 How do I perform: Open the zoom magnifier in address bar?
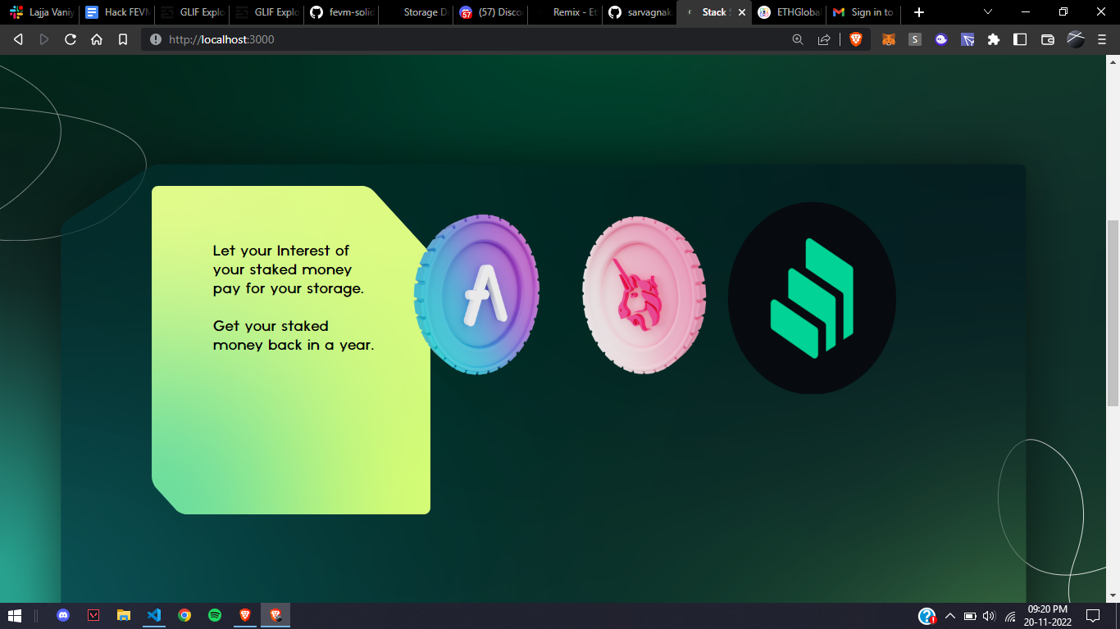click(x=797, y=39)
